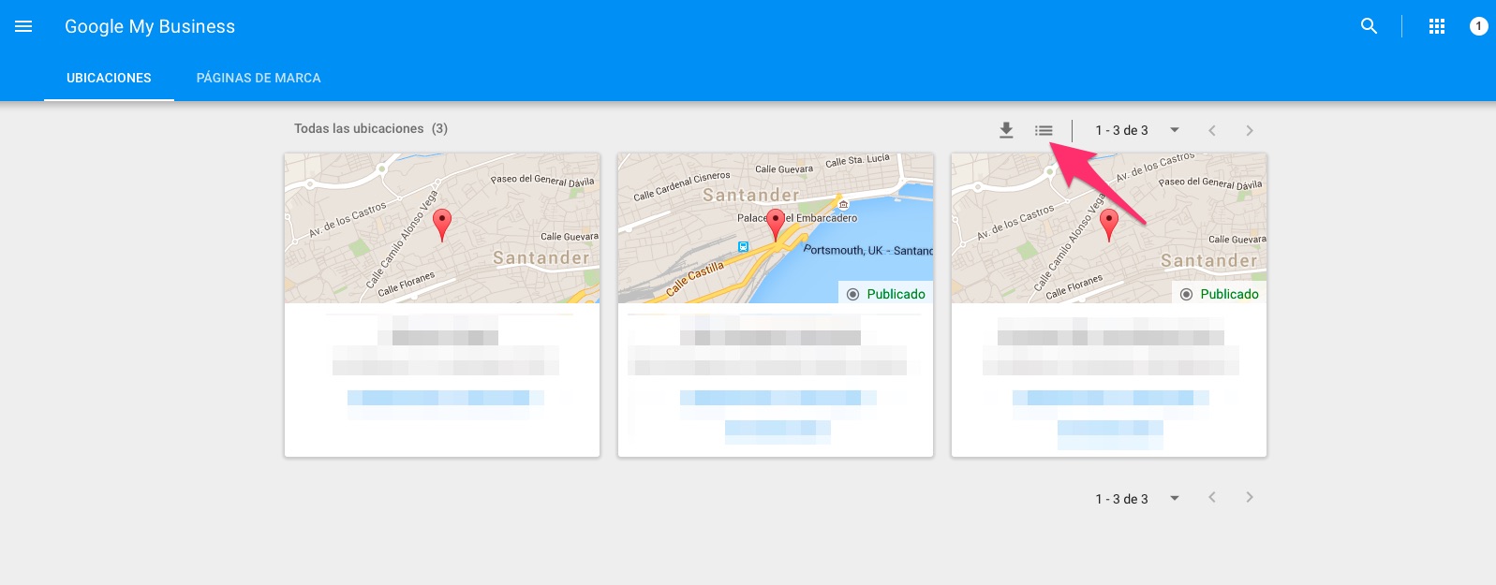Switch to list view icon
This screenshot has width=1496, height=585.
tap(1044, 130)
